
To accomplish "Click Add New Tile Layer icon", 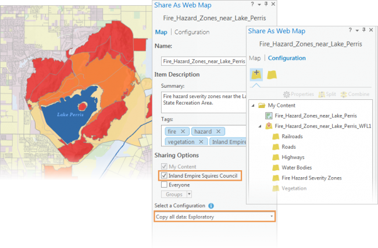I will coord(256,74).
